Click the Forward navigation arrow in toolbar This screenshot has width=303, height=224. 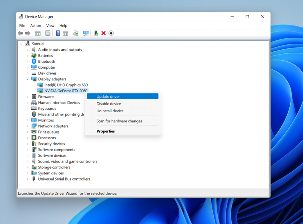28,33
